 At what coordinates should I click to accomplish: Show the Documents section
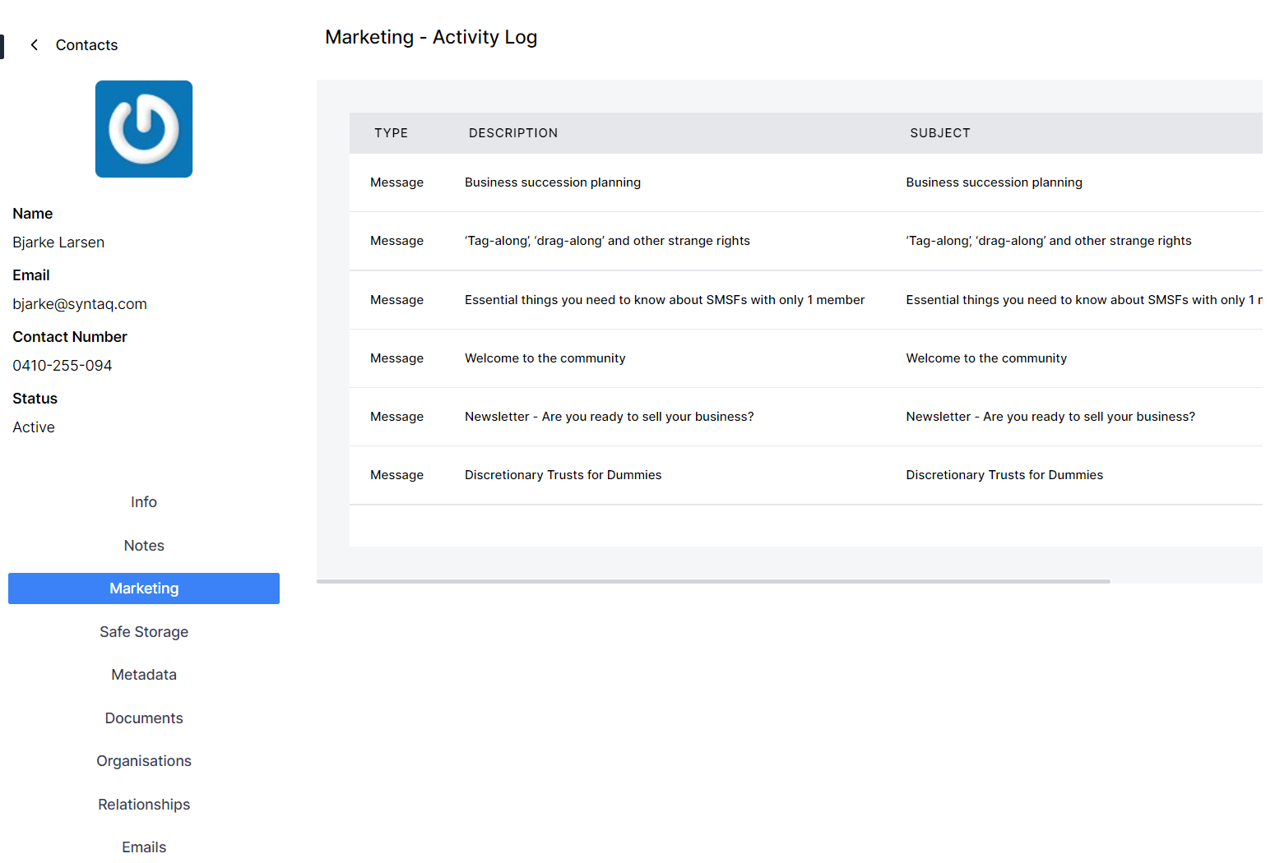tap(144, 718)
